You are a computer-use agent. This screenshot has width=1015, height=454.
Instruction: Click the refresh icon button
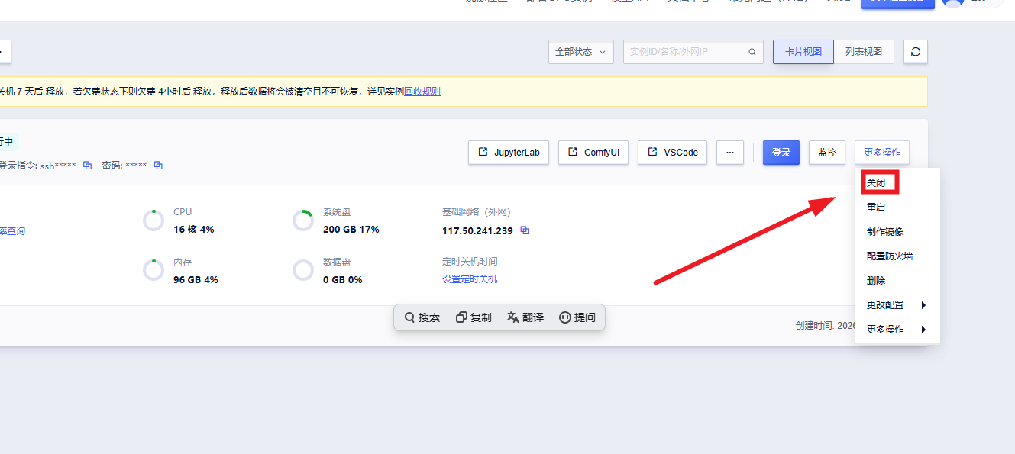coord(915,52)
